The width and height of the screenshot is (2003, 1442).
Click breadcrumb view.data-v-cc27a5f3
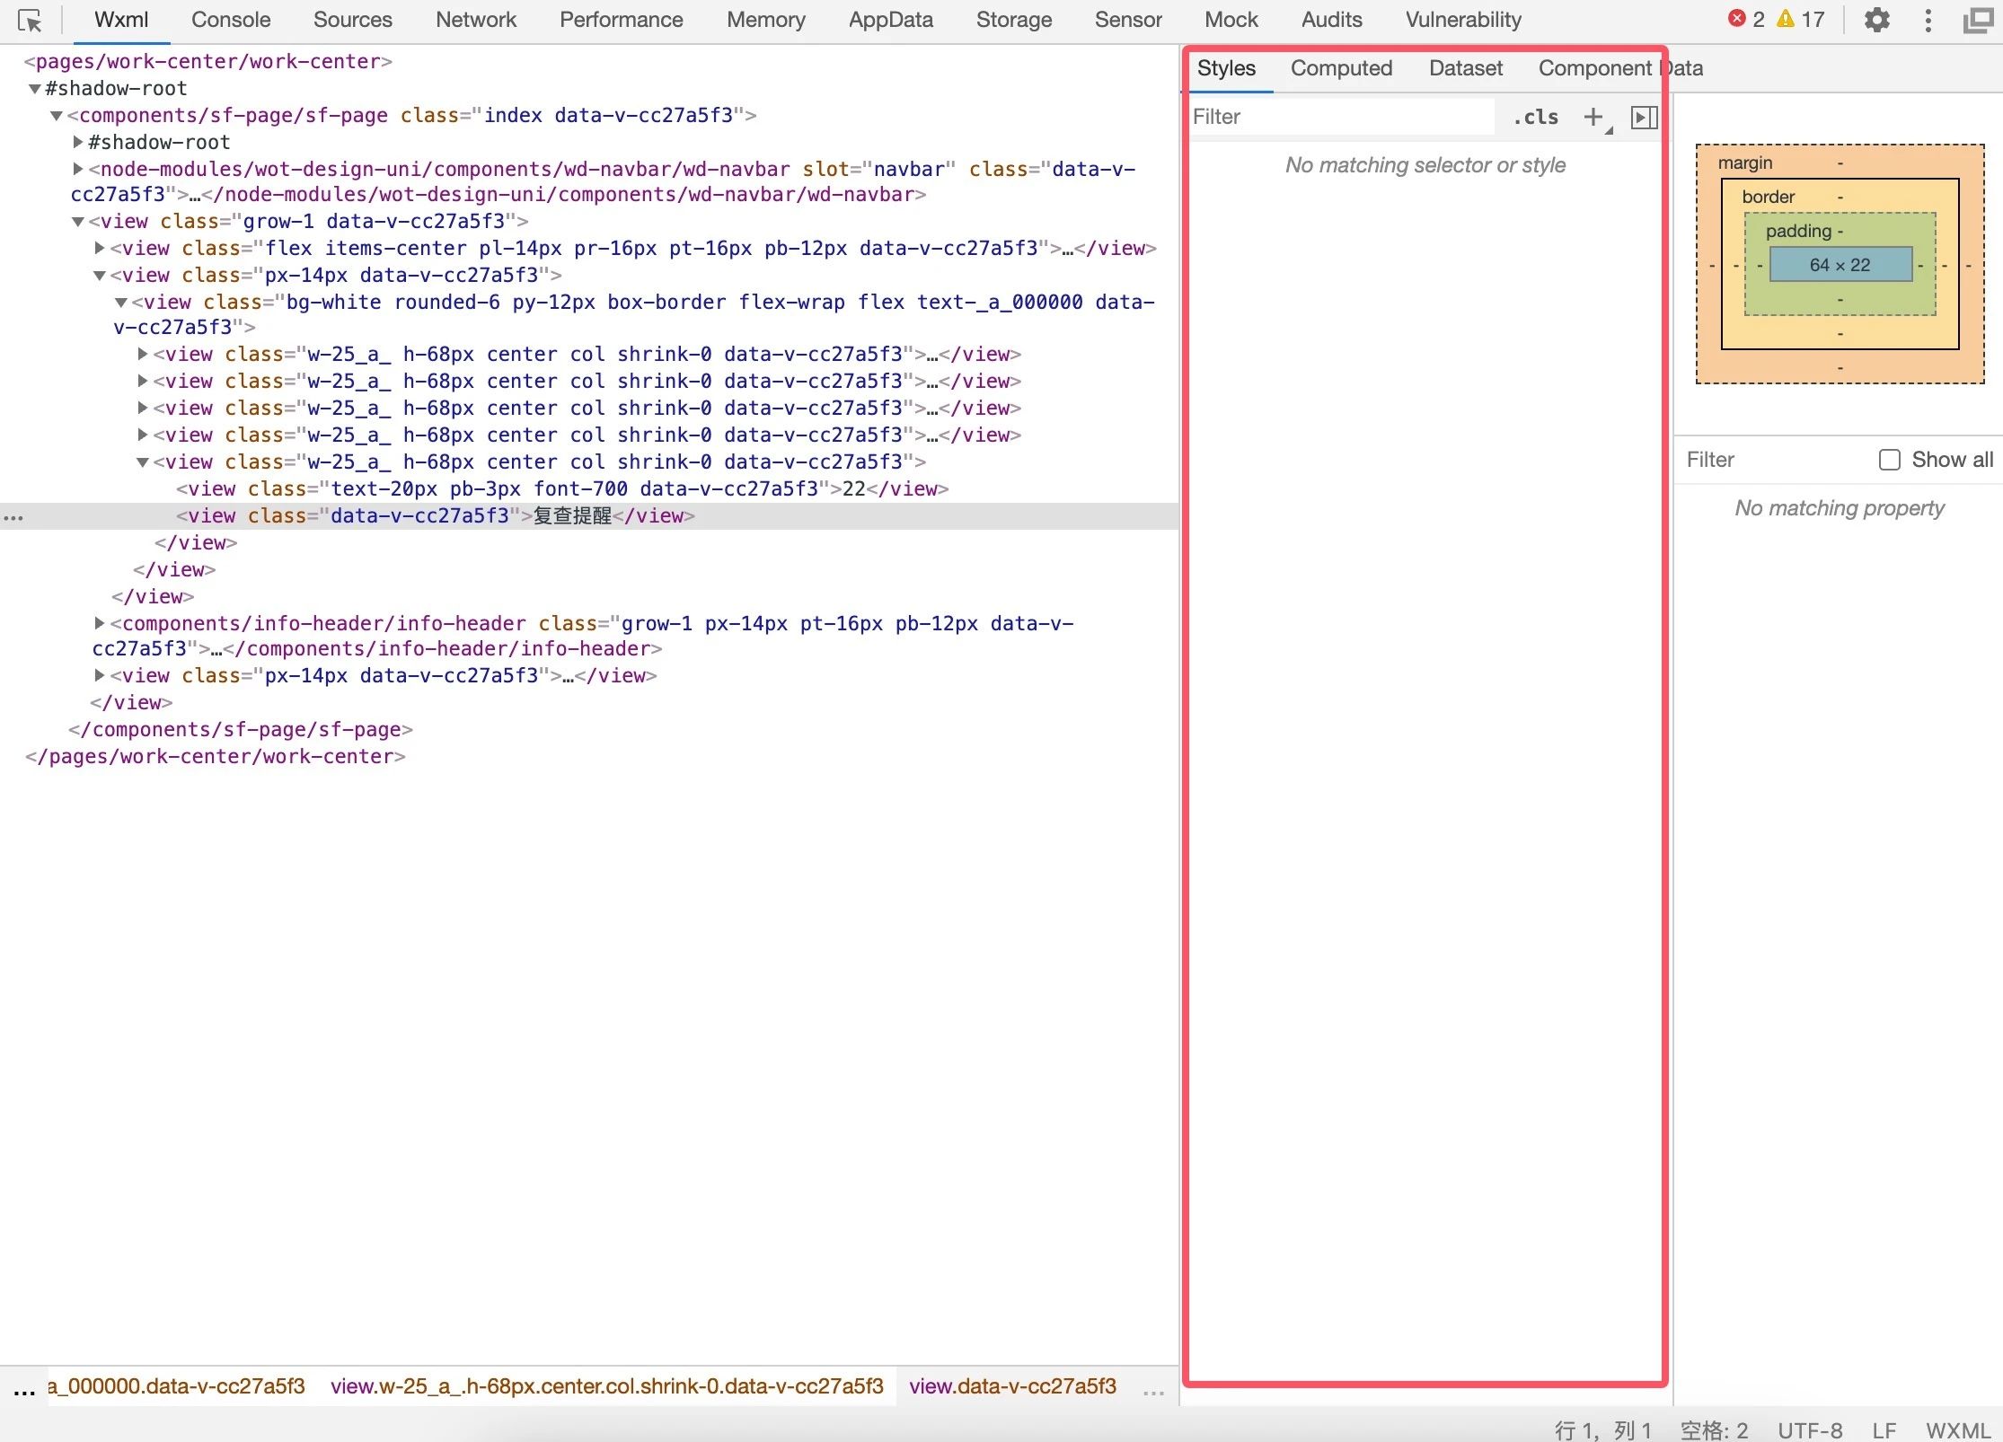pyautogui.click(x=1012, y=1386)
